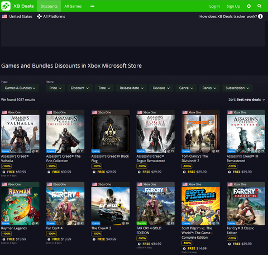Open the Genre filter dropdown
This screenshot has height=255, width=268.
(x=186, y=88)
